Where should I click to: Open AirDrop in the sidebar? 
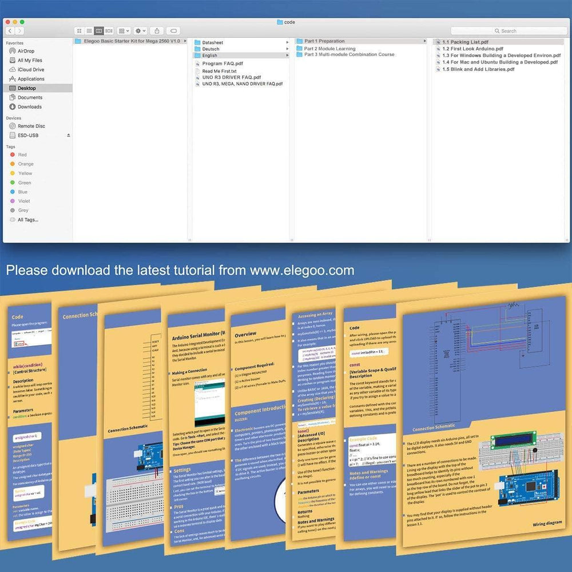pyautogui.click(x=26, y=51)
